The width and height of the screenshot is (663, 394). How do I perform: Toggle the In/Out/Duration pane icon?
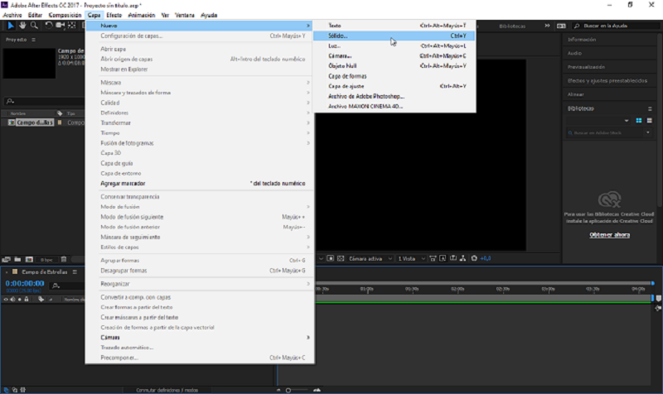pyautogui.click(x=23, y=390)
